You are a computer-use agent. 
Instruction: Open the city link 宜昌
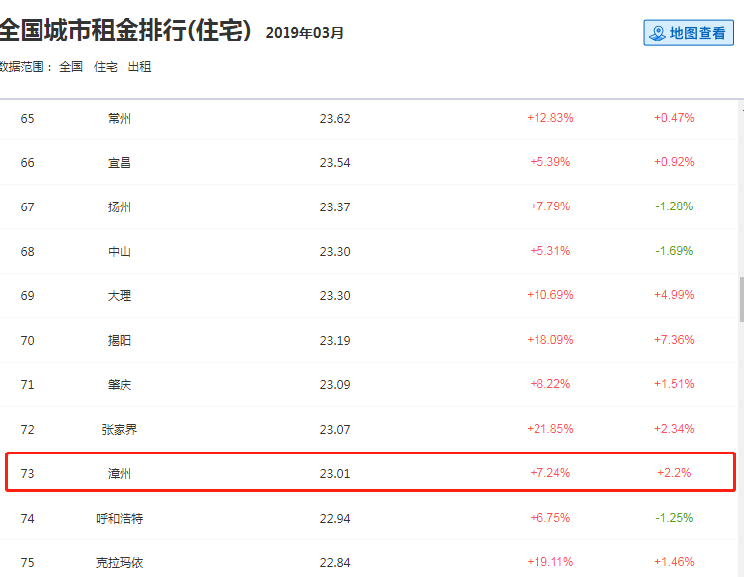[120, 162]
